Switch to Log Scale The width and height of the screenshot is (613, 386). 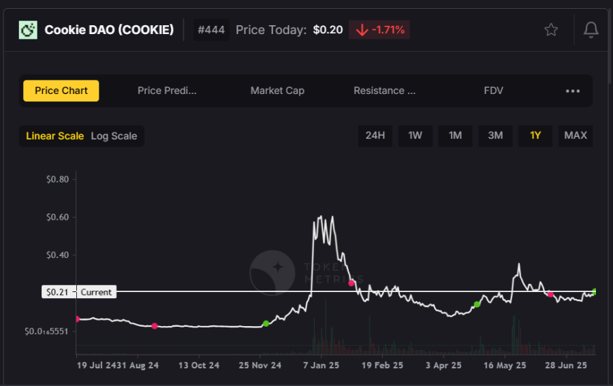coord(114,136)
